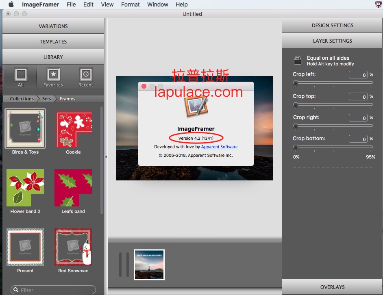Select the Cookie frame
The image size is (383, 295).
pos(73,128)
